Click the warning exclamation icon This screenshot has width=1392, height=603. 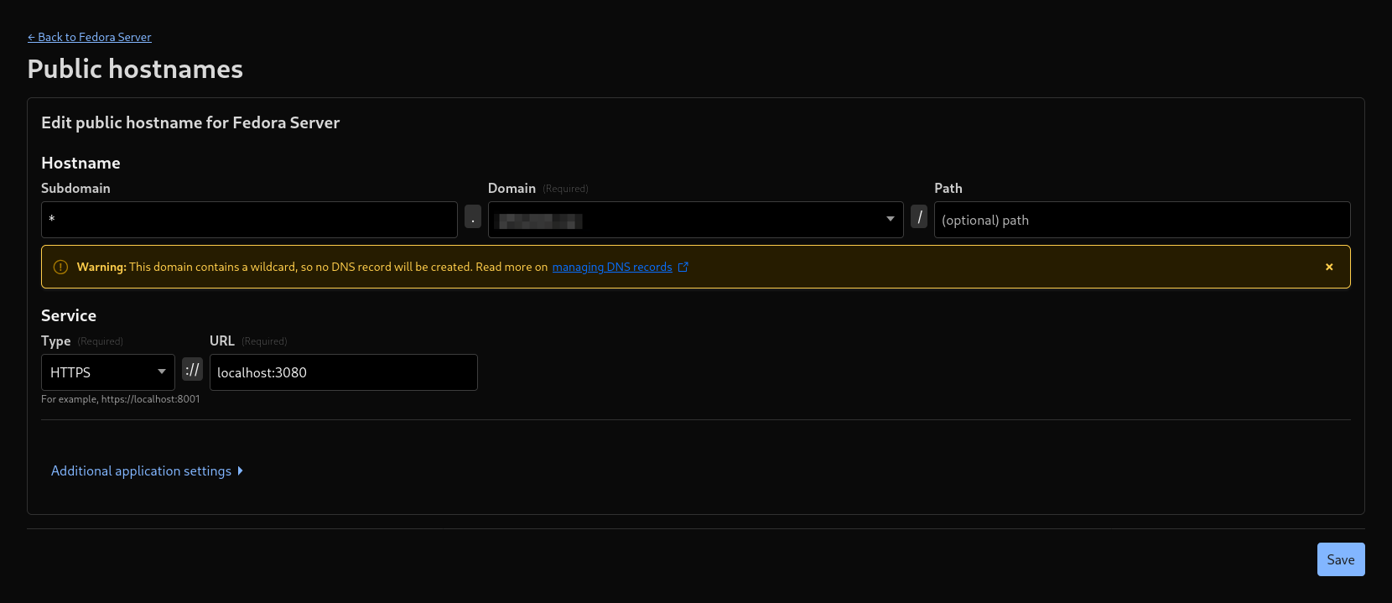click(x=60, y=267)
